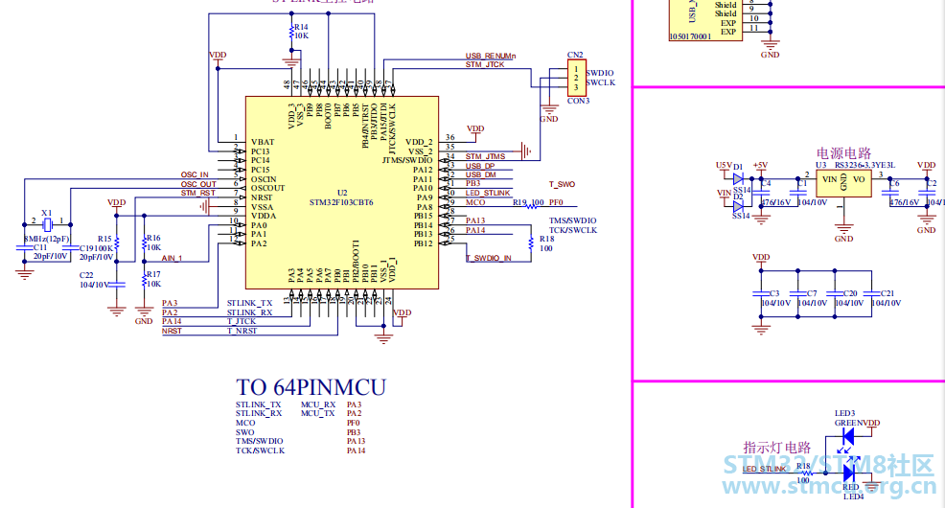The image size is (945, 508).
Task: Click MCU_RX in the pin mapping table
Action: [318, 404]
